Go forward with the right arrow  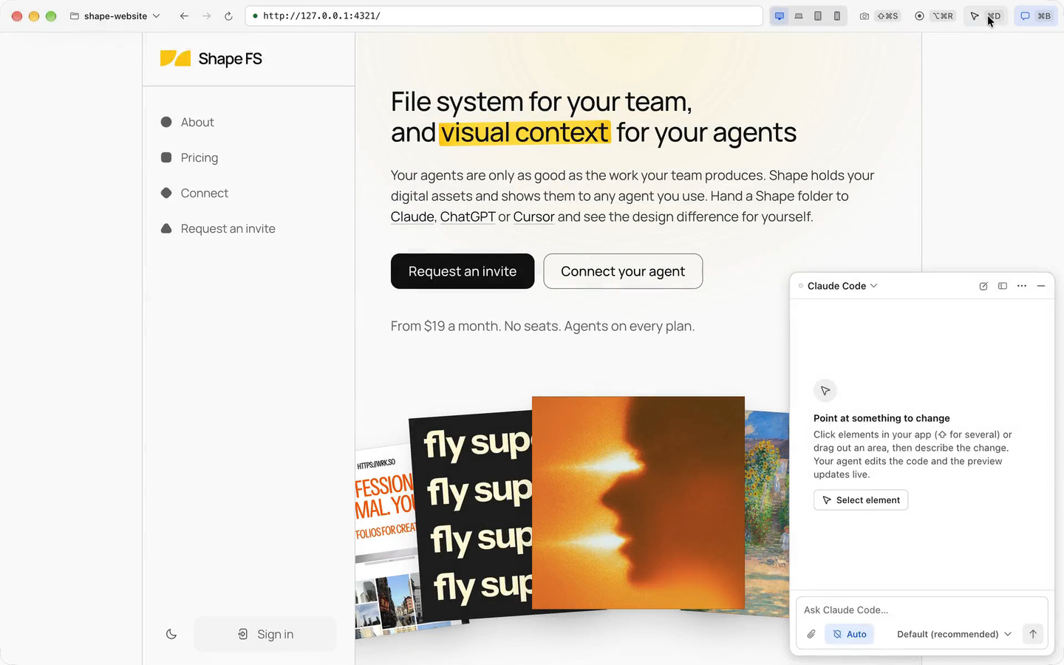(x=206, y=16)
